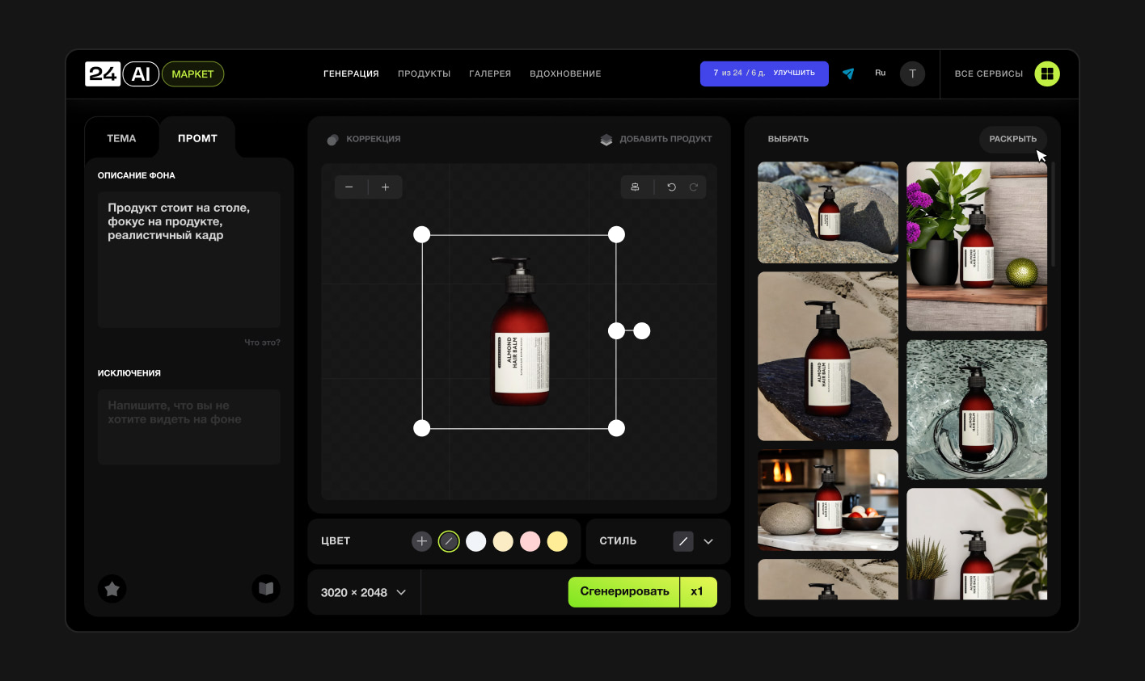Screen dimensions: 1145x681
Task: Expand the Стиль style dropdown
Action: [708, 541]
